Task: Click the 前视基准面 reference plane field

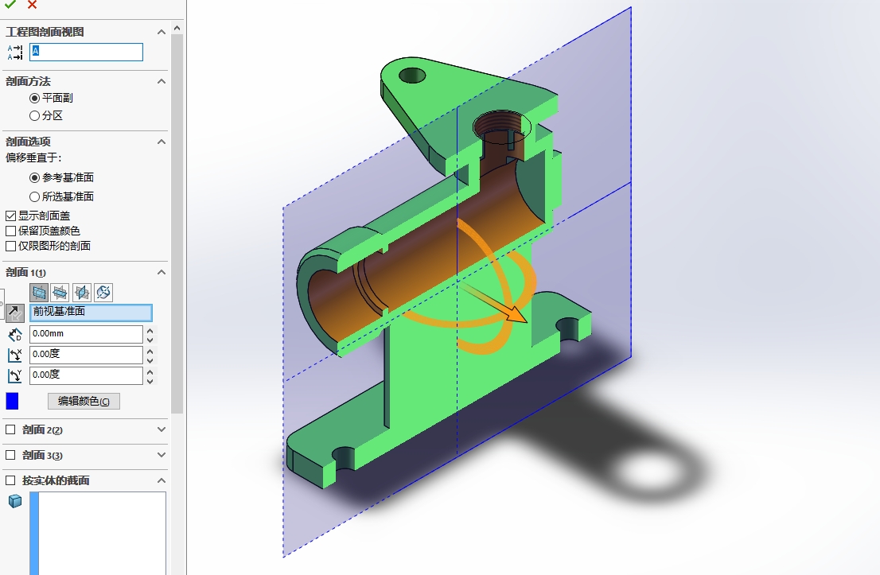Action: (x=91, y=312)
